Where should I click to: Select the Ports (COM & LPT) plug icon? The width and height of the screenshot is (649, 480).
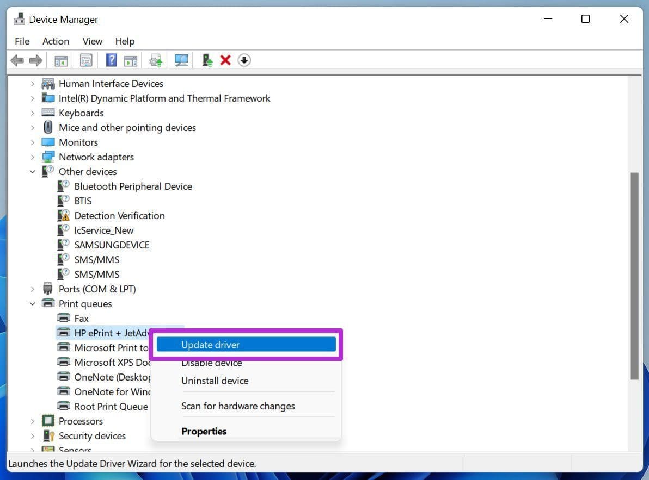click(x=48, y=289)
